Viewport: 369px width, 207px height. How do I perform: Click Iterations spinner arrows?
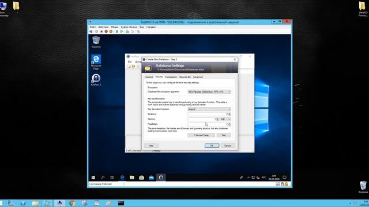pos(229,114)
